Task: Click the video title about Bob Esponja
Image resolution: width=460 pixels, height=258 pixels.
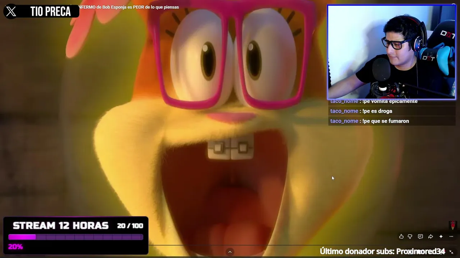Action: coord(128,7)
